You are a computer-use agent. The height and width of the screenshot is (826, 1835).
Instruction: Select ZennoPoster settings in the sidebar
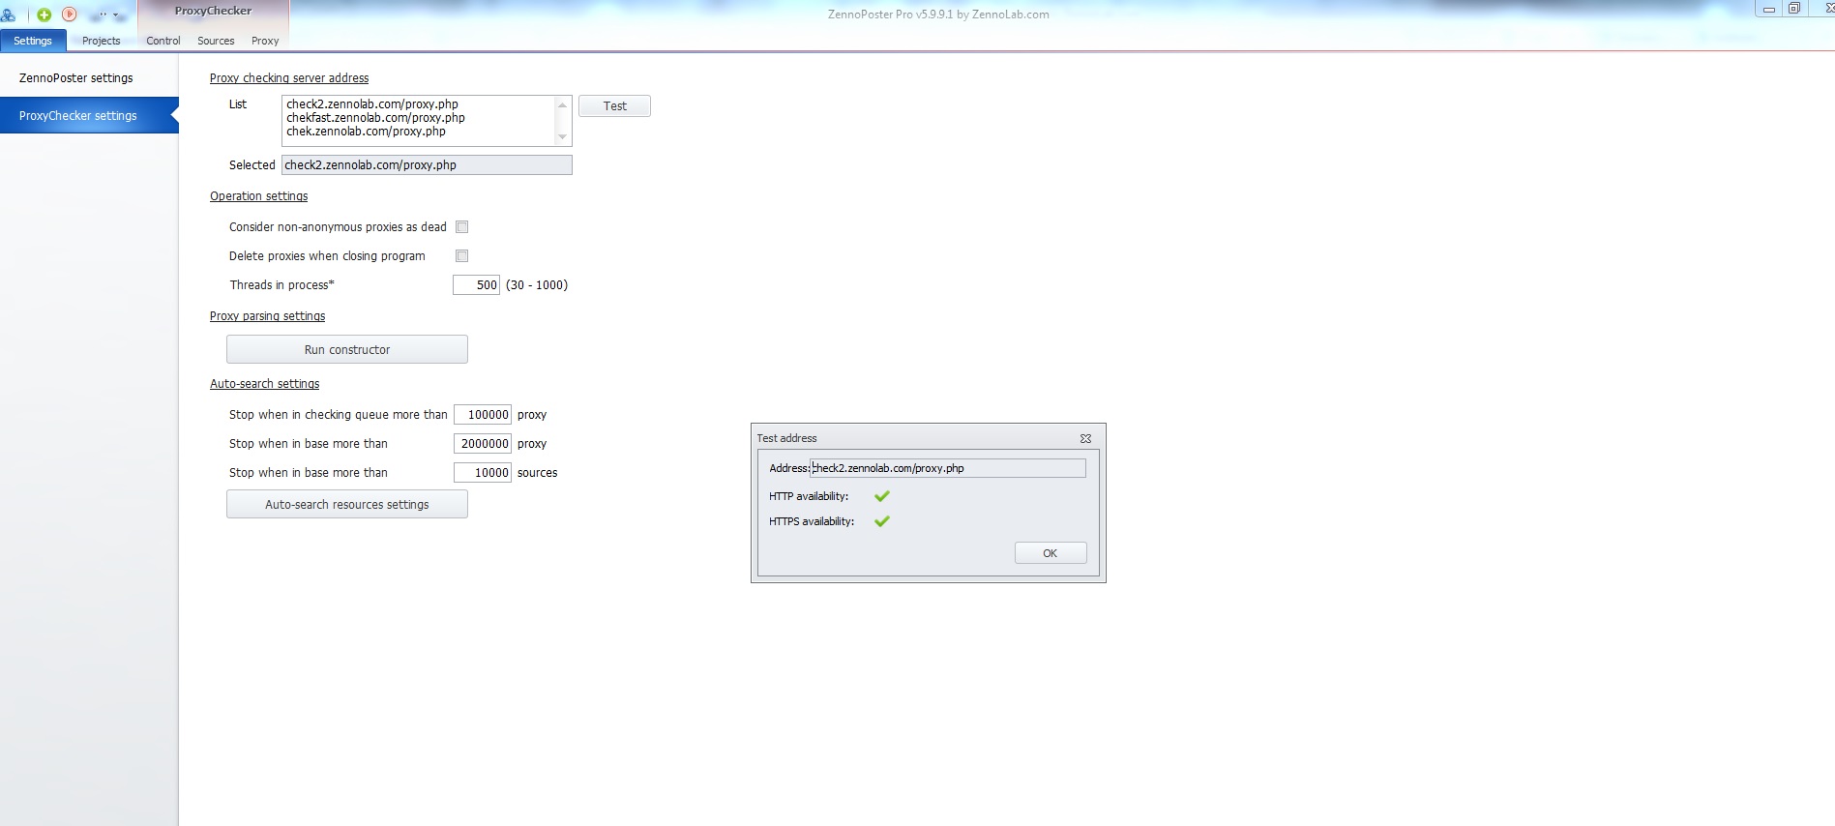tap(89, 78)
